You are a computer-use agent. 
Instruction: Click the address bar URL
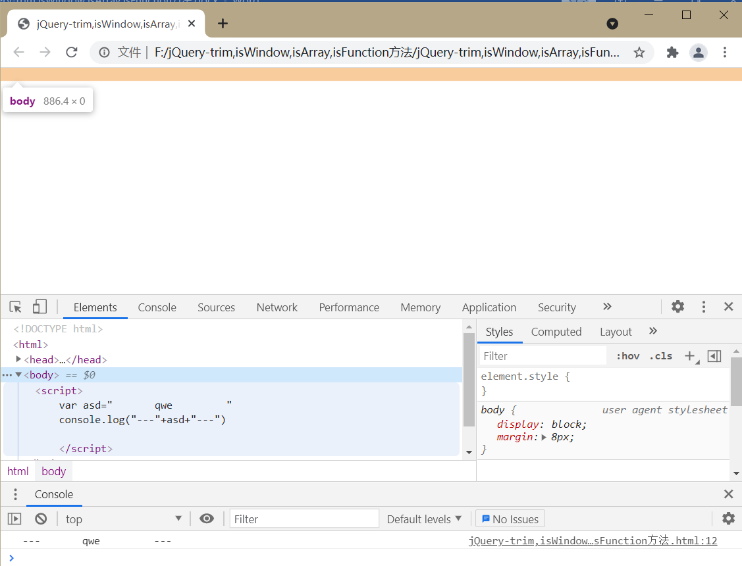(386, 52)
